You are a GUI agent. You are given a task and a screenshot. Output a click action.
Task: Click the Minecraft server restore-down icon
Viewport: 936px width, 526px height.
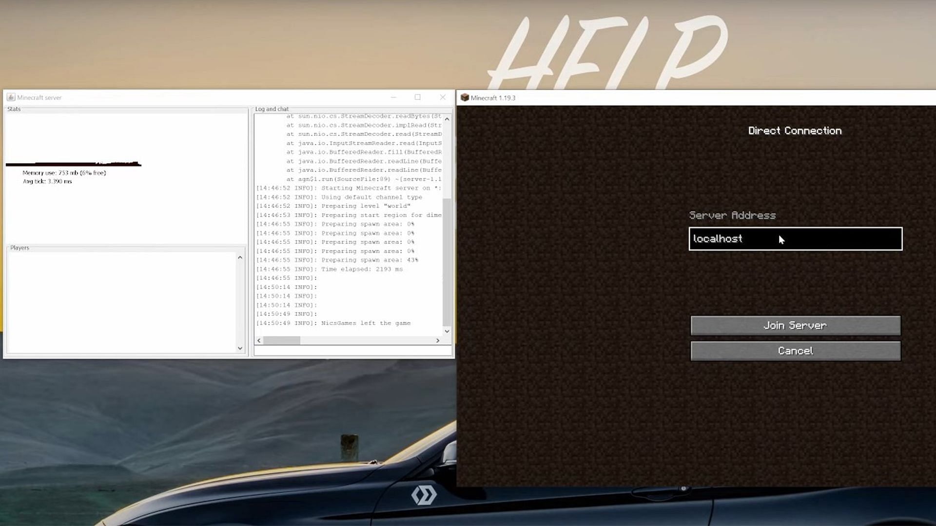(417, 97)
